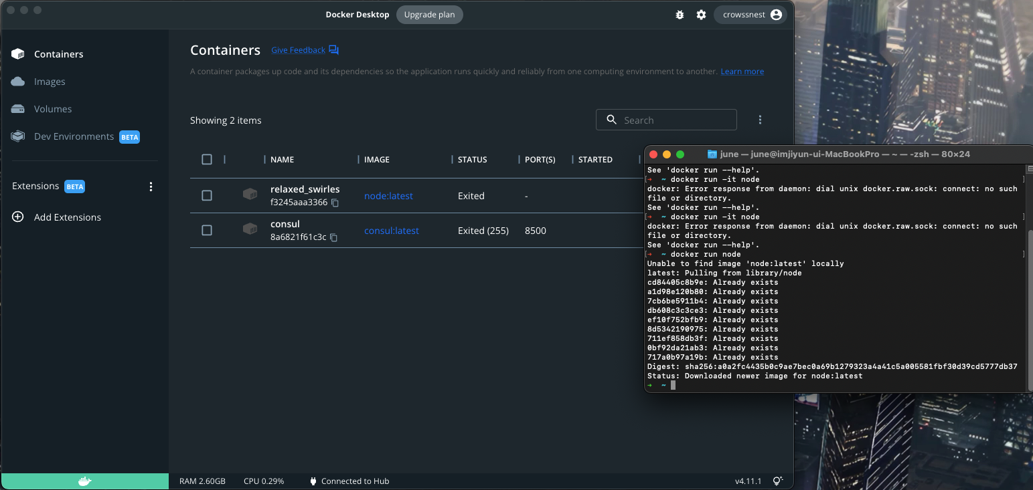The width and height of the screenshot is (1033, 490).
Task: Click the Volumes drive icon
Action: [18, 109]
